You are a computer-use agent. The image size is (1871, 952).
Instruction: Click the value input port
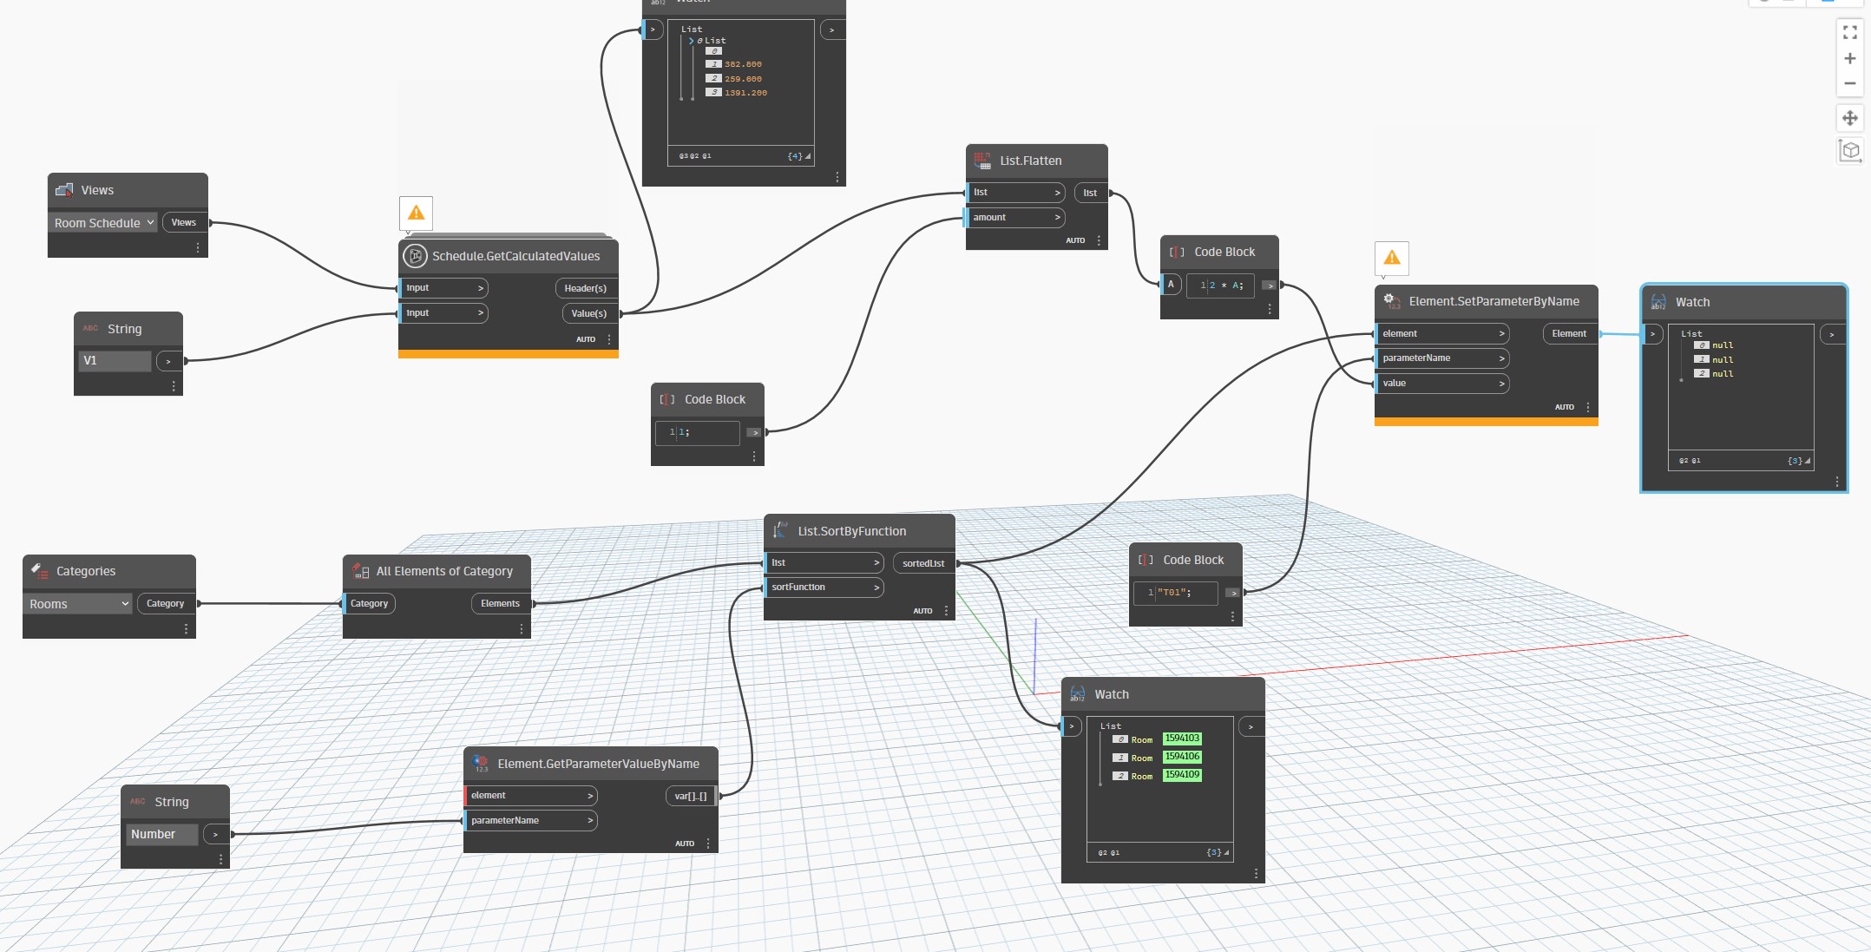pyautogui.click(x=1441, y=384)
